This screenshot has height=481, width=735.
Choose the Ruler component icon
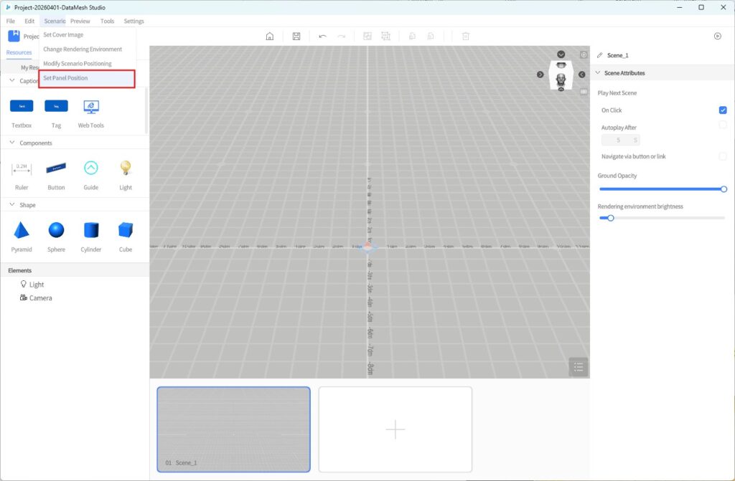point(22,168)
